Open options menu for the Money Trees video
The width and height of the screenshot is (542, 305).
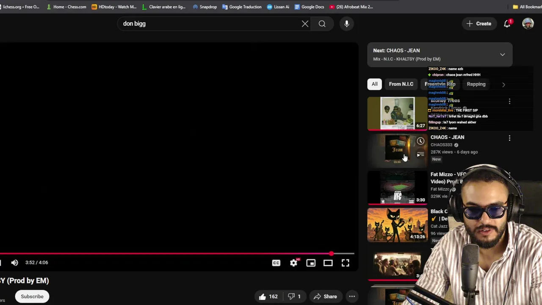509,101
